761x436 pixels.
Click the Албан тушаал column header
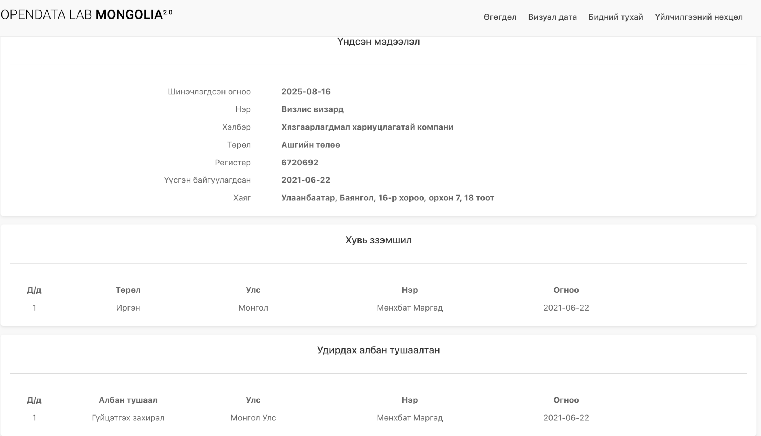(x=128, y=400)
